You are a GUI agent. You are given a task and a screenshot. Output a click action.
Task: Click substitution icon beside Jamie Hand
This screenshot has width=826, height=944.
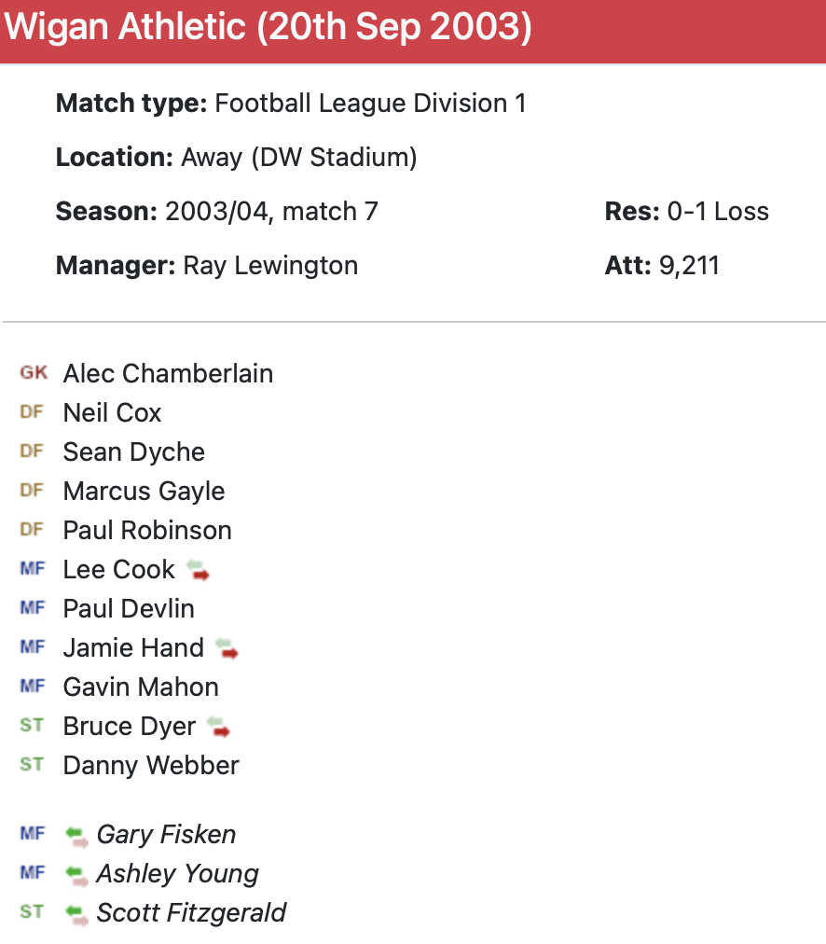click(x=227, y=648)
